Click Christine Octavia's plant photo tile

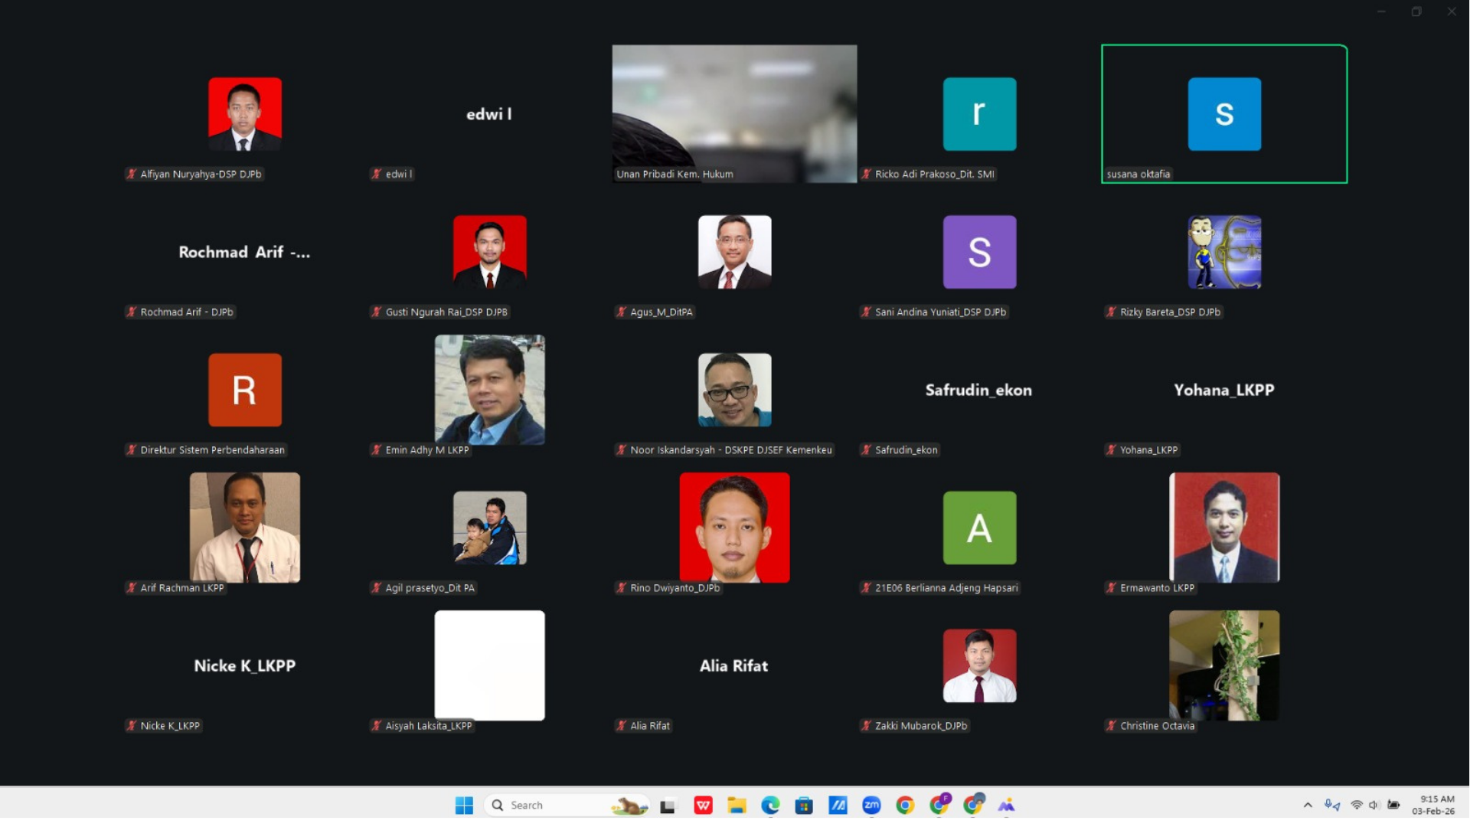click(1223, 665)
